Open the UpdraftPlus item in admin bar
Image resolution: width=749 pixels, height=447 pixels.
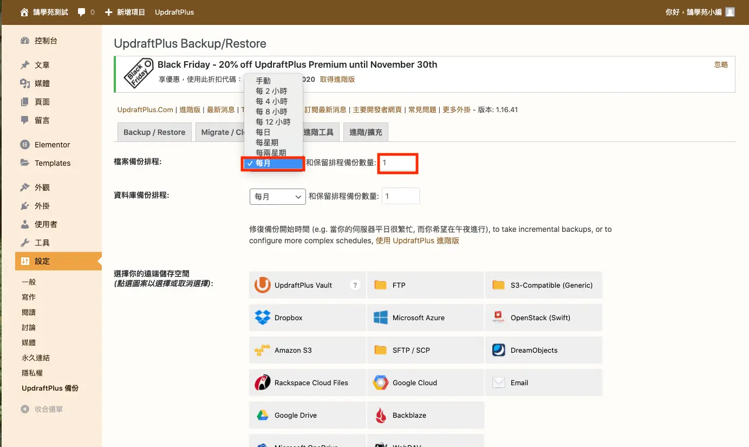tap(174, 12)
